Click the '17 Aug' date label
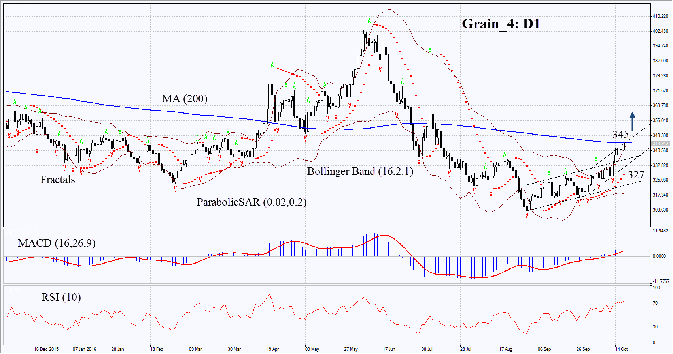Screen dimensions: 673x354 tap(505, 349)
